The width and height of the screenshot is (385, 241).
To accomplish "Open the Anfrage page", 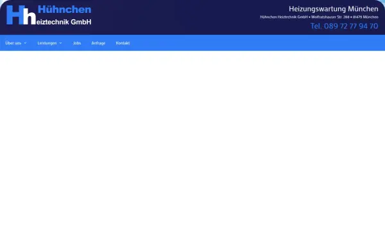I will (98, 43).
